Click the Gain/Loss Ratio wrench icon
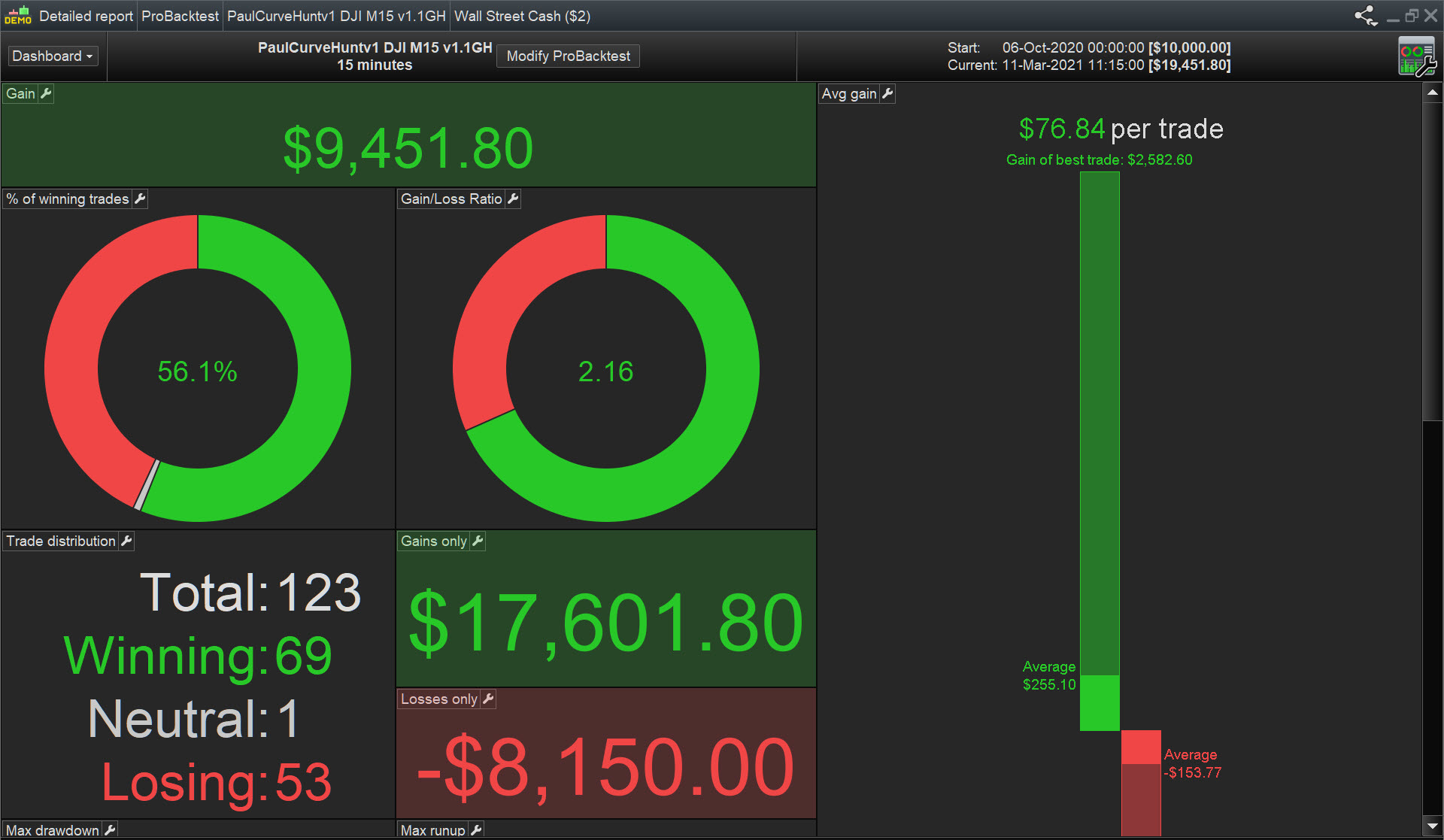This screenshot has width=1444, height=840. tap(513, 199)
